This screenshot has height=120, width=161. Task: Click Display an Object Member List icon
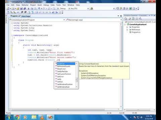click(x=8, y=12)
